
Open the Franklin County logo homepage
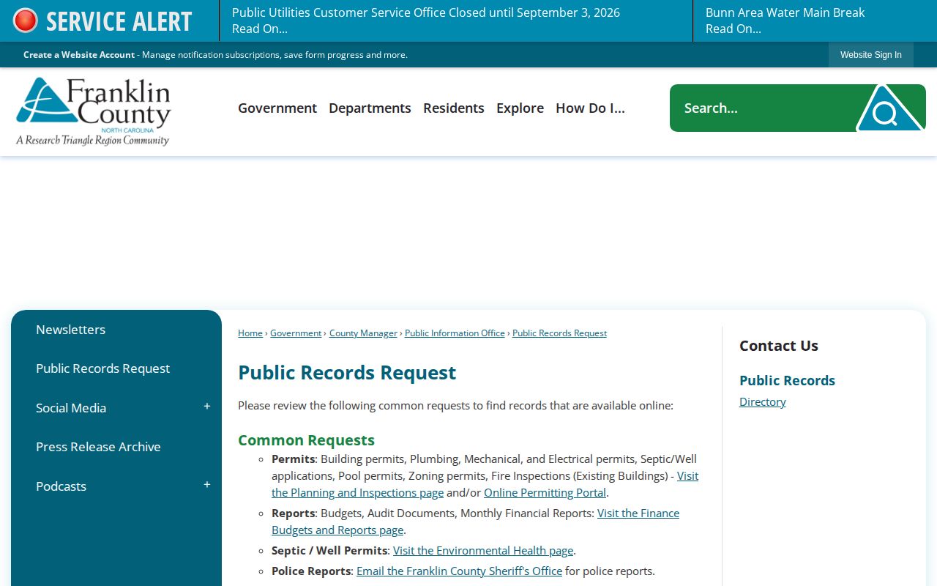93,111
